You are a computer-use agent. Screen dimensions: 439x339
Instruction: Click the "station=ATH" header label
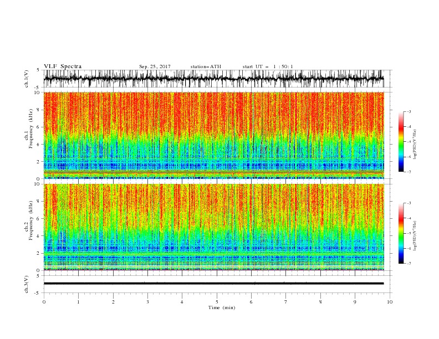(x=206, y=66)
